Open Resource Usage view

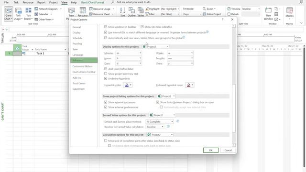101,9
